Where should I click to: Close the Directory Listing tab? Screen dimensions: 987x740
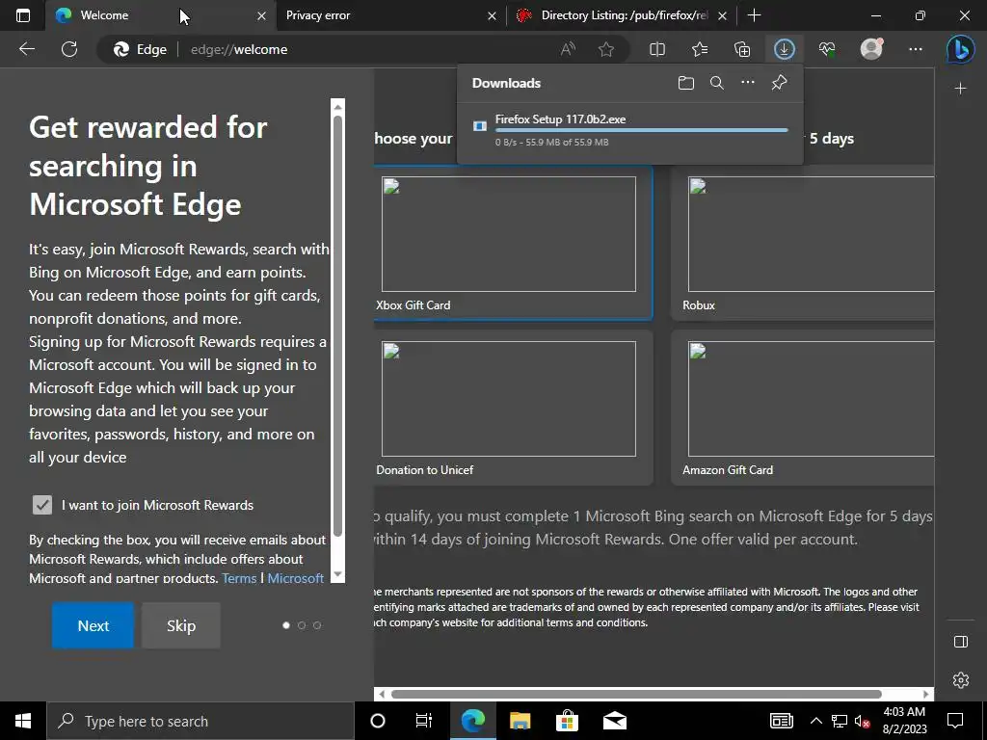point(723,15)
